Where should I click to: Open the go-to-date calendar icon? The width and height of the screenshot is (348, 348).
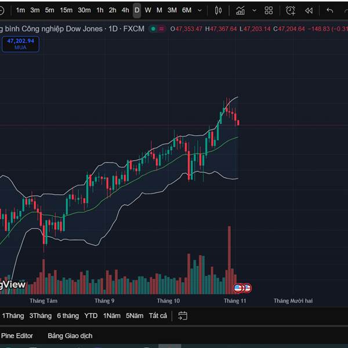(183, 316)
